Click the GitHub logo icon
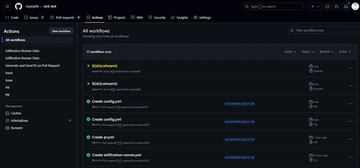360x168 pixels. pyautogui.click(x=18, y=6)
